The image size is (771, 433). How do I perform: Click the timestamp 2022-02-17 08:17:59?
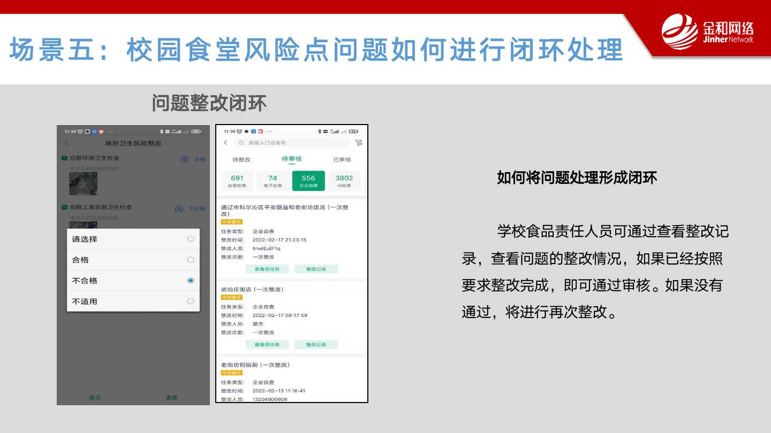coord(279,315)
